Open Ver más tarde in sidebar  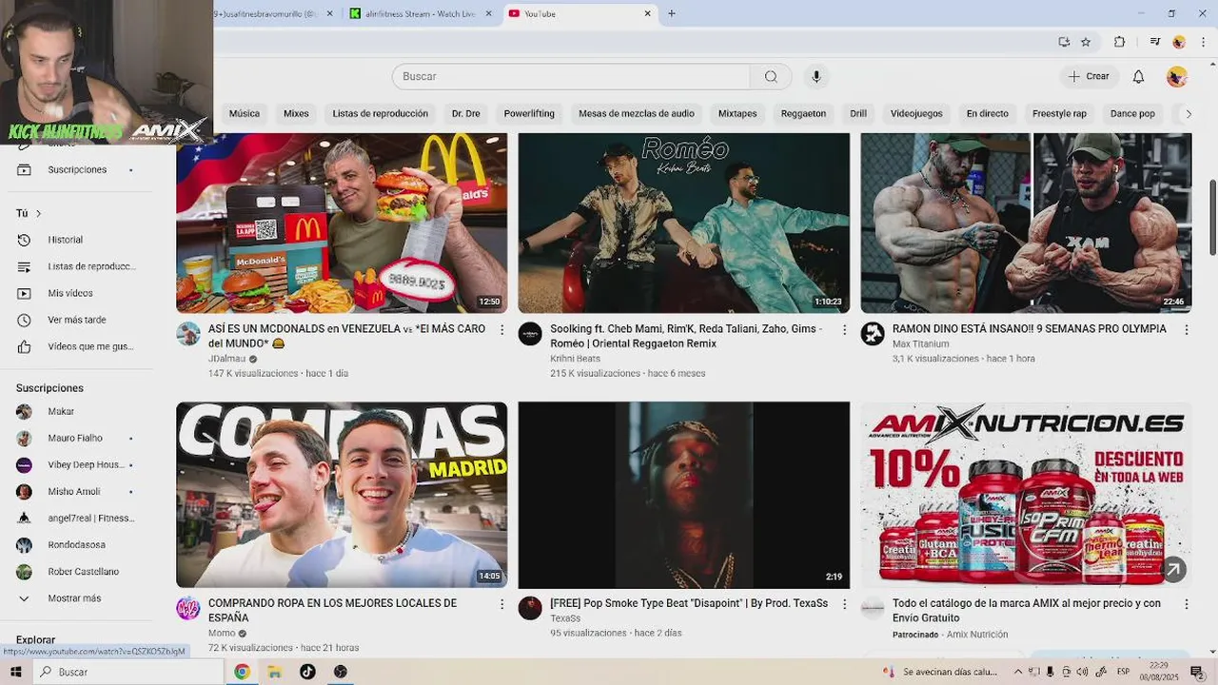coord(76,320)
